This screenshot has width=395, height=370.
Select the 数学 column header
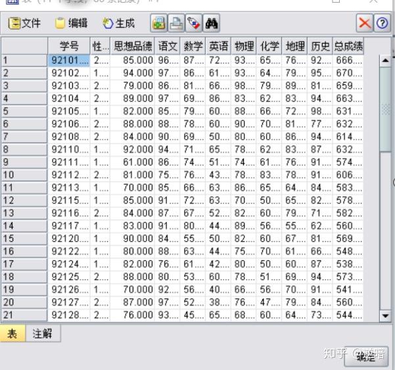click(193, 46)
